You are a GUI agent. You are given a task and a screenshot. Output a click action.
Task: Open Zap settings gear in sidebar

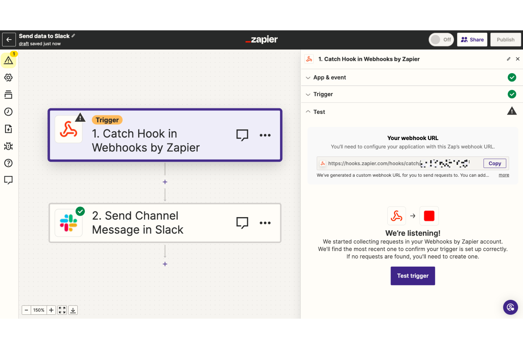[x=8, y=77]
